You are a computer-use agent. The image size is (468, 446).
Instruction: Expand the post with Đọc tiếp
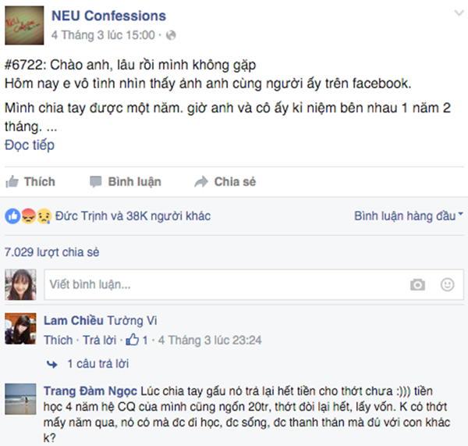(x=30, y=145)
